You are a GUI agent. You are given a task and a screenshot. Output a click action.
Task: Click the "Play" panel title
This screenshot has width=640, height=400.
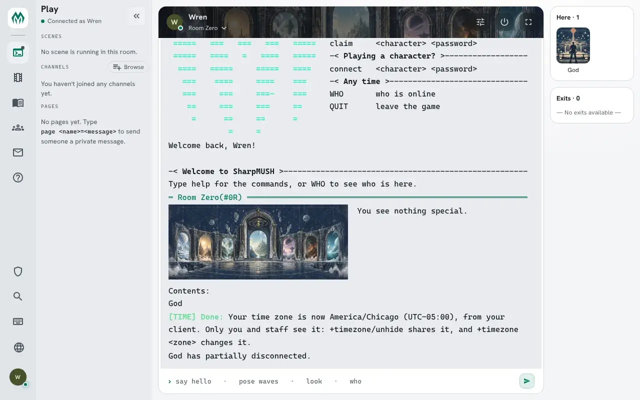(x=49, y=9)
